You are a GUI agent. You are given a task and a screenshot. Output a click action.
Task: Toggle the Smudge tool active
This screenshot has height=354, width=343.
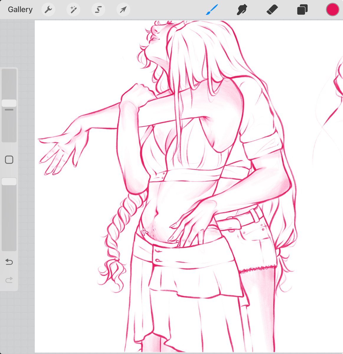(x=242, y=9)
